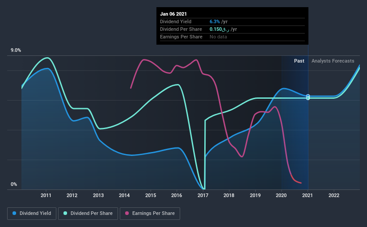Click 'Dividend Yield' row label in tooltip
Screen dimensions: 367x227
(x=176, y=21)
